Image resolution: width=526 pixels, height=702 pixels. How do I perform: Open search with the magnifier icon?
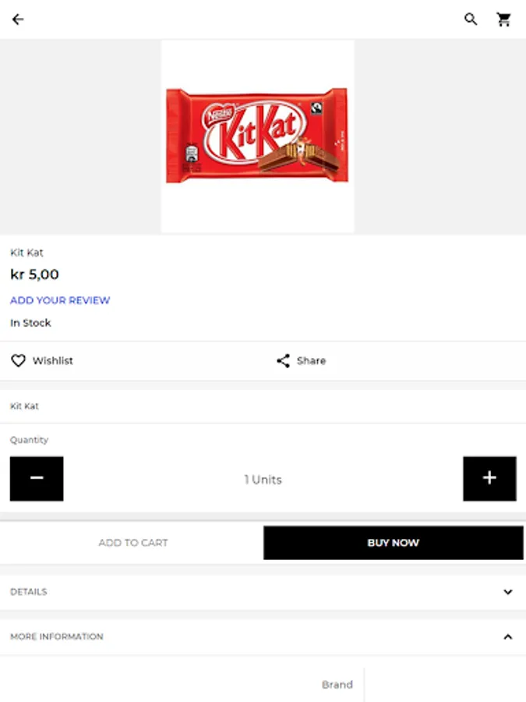(x=471, y=19)
